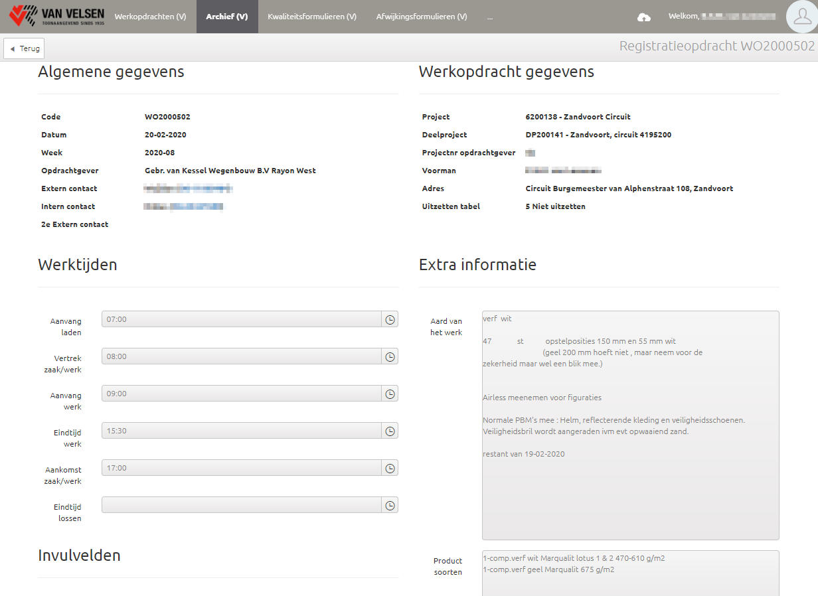The image size is (818, 596).
Task: Click the Registratieopdracht WO2000502 title
Action: (717, 46)
